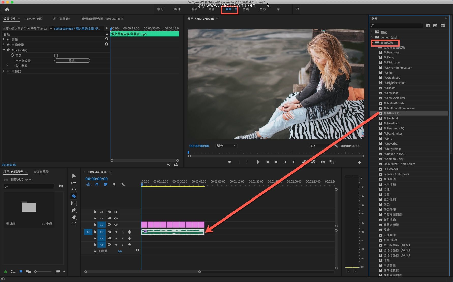Filter YUV effects icon
The image size is (453, 282).
point(443,26)
